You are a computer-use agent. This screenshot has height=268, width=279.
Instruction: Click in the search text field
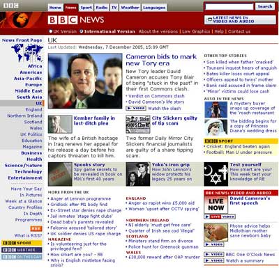click(229, 7)
